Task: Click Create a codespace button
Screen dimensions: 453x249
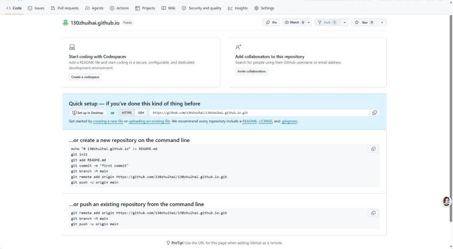Action: (85, 77)
